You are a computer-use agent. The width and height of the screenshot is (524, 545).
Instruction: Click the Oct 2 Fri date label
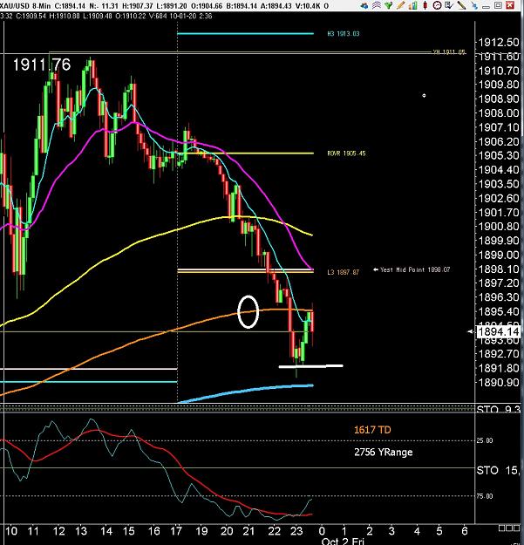(343, 542)
